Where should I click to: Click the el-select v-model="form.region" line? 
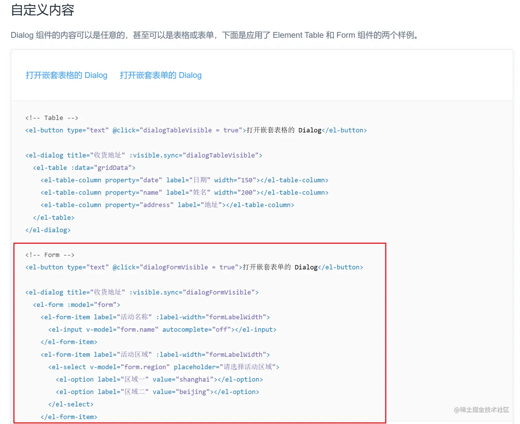pyautogui.click(x=164, y=367)
